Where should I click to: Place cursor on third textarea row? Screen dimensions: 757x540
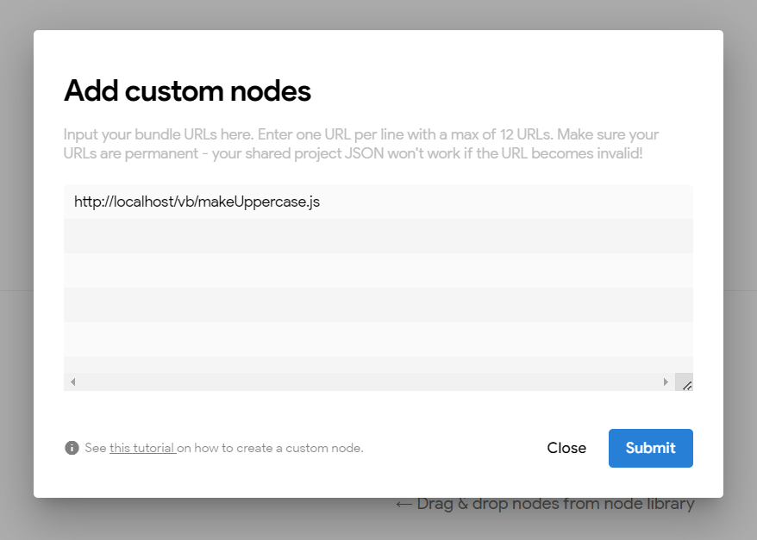coord(378,270)
